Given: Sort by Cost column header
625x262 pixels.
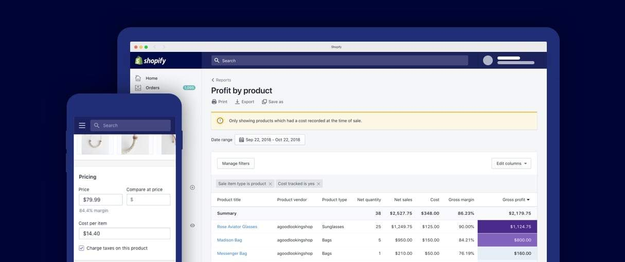Looking at the screenshot, I should pyautogui.click(x=435, y=200).
